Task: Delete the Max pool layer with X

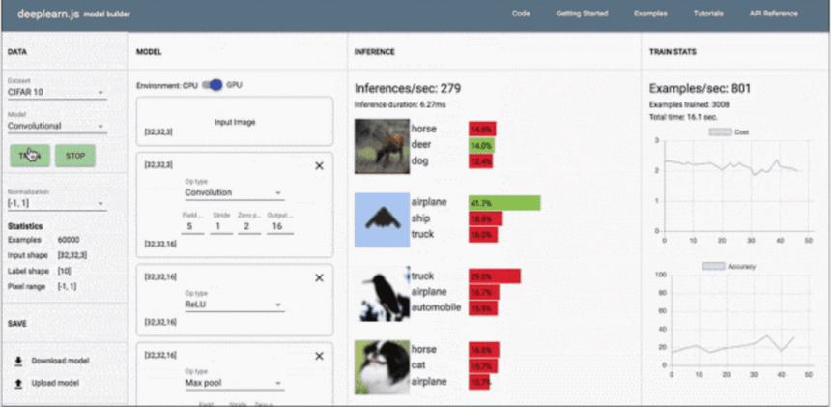Action: tap(320, 357)
